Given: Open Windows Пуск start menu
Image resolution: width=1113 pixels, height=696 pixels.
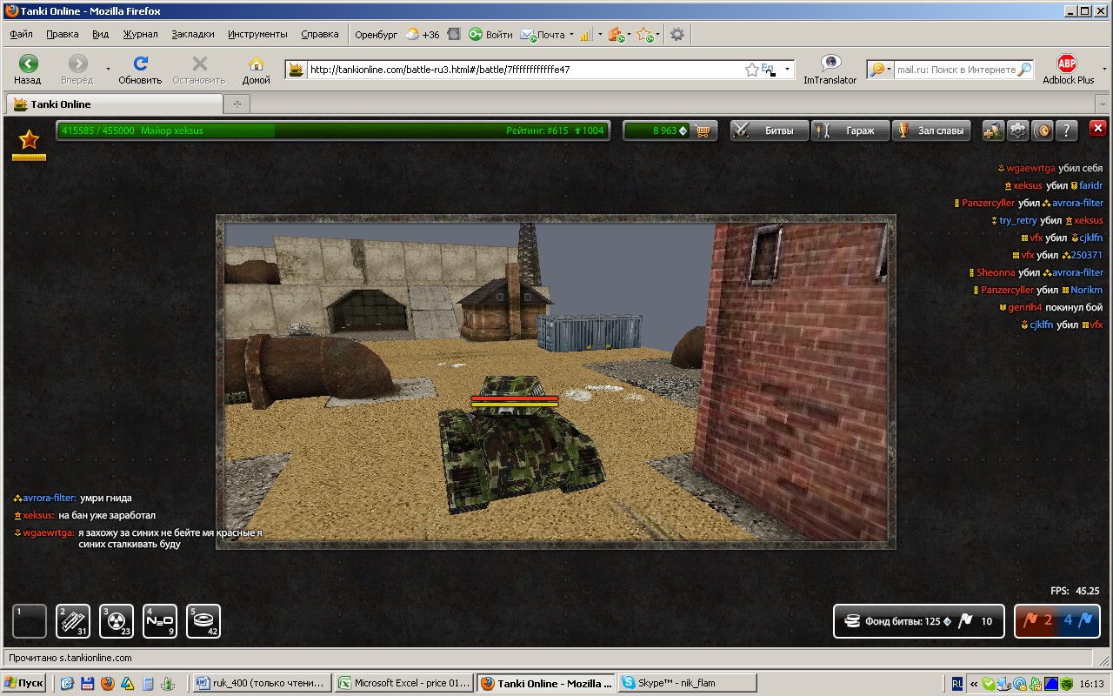Looking at the screenshot, I should pyautogui.click(x=24, y=683).
